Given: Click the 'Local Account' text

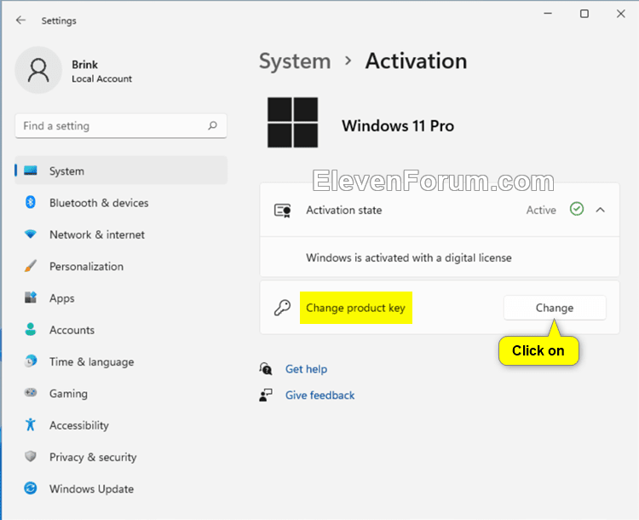Looking at the screenshot, I should click(x=102, y=78).
